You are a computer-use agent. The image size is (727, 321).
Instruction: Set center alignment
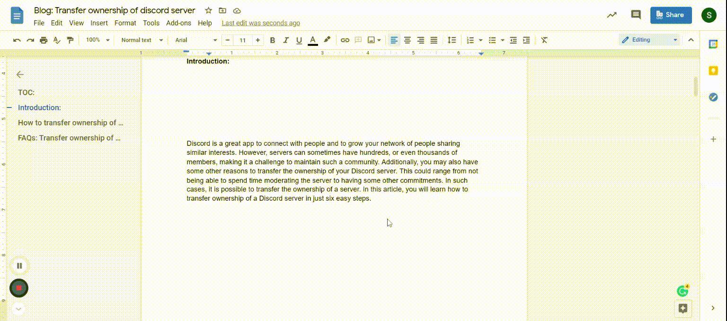(x=407, y=40)
